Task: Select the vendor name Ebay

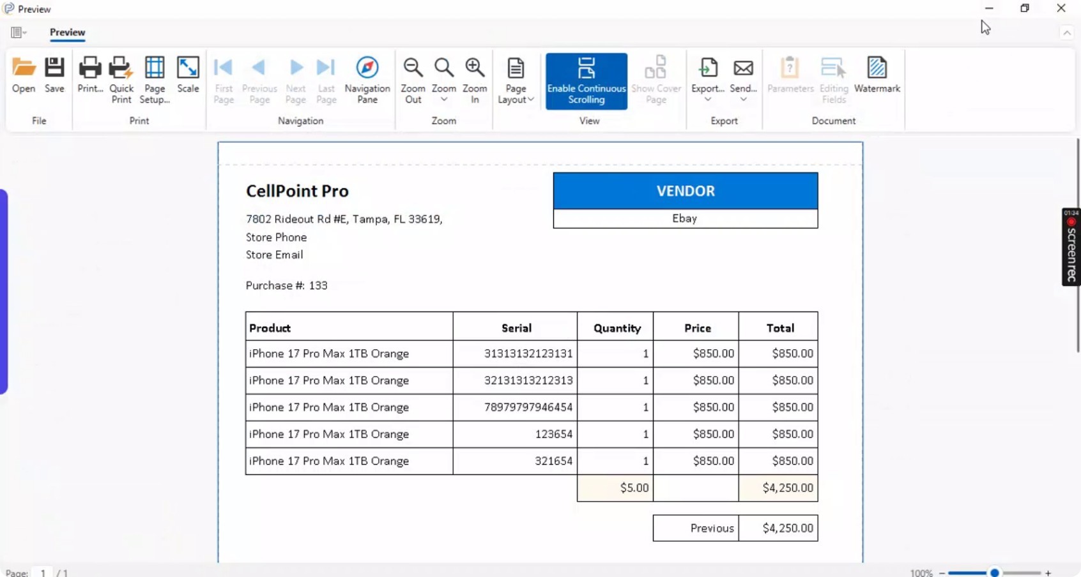Action: (685, 218)
